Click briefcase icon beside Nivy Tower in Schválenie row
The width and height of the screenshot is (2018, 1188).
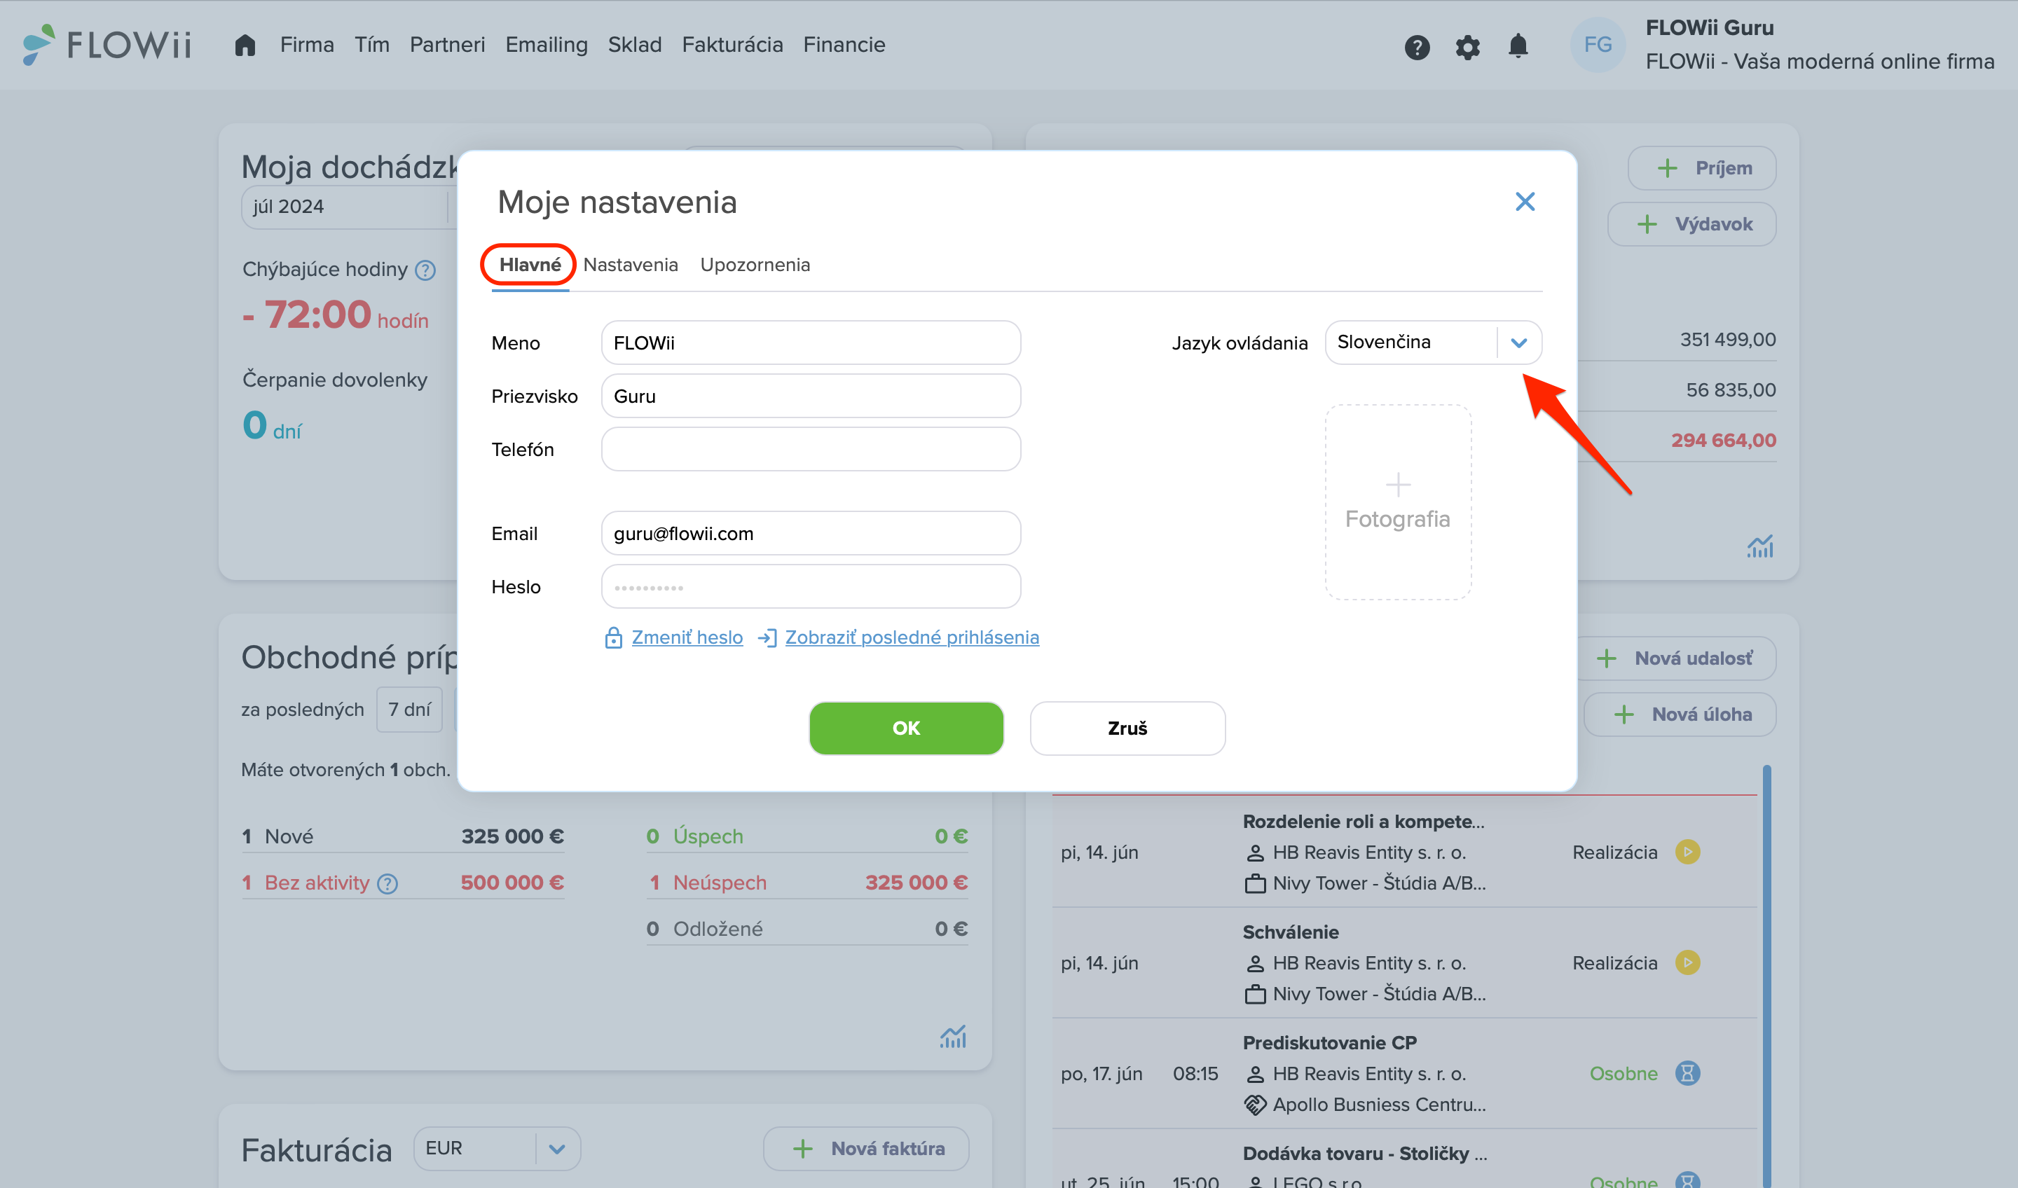[x=1255, y=994]
